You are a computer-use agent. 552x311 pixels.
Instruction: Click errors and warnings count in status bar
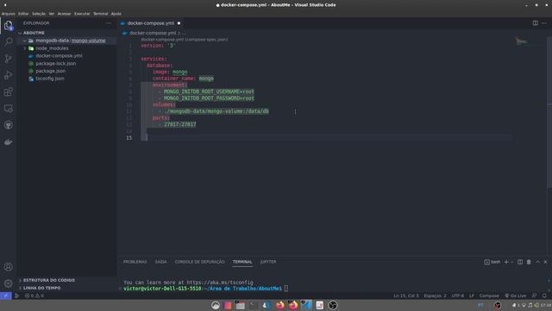click(34, 295)
